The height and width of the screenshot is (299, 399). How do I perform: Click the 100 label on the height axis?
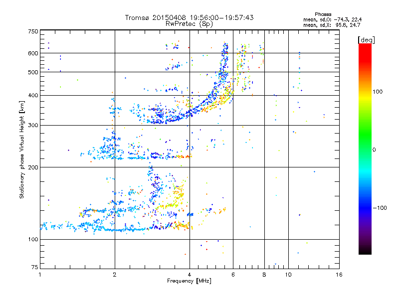coord(33,239)
